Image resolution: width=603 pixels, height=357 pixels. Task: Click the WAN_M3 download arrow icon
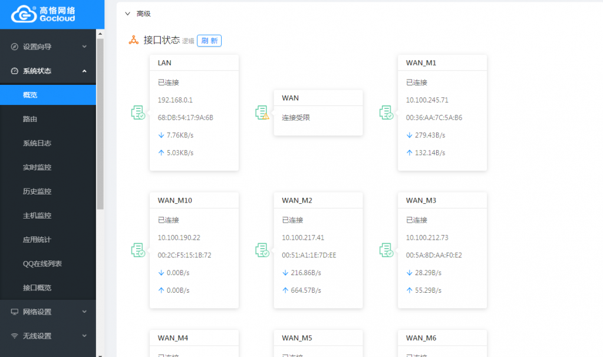click(x=409, y=273)
